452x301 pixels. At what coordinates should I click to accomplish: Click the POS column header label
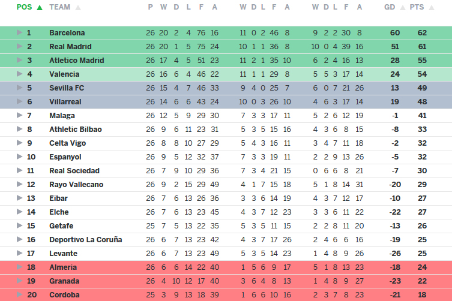point(25,7)
